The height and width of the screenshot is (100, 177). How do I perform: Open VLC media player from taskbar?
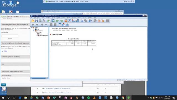coord(94,97)
